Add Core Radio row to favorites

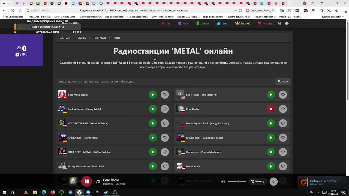click(x=283, y=109)
